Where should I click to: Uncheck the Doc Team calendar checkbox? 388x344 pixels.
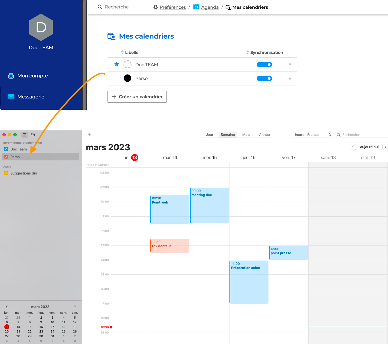click(6, 149)
